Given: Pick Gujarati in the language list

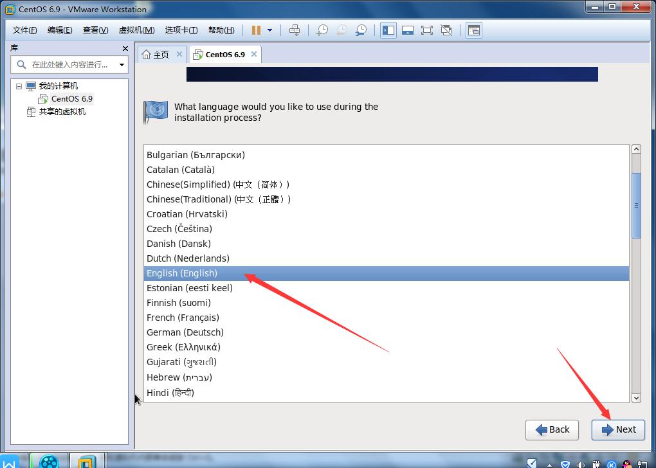Looking at the screenshot, I should [386, 362].
